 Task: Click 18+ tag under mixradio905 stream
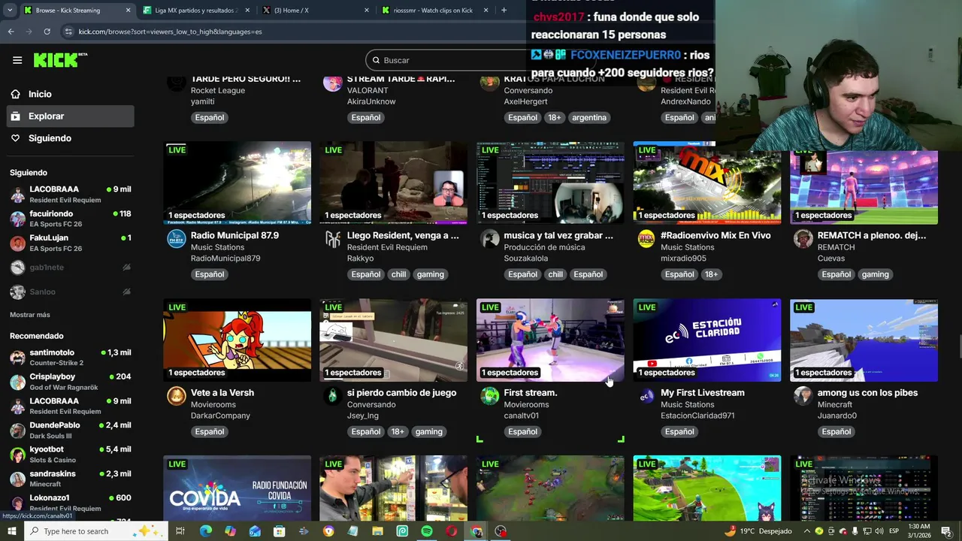(x=711, y=274)
